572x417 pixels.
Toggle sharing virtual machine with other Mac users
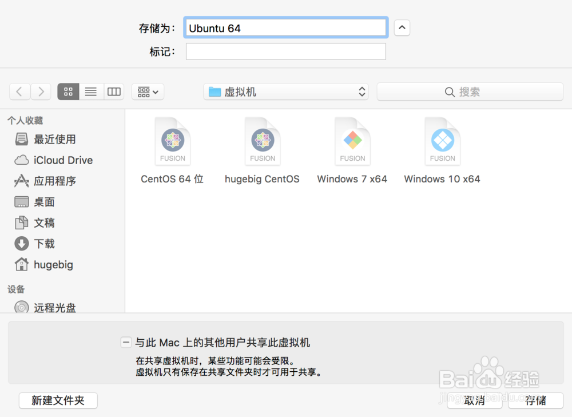pyautogui.click(x=126, y=342)
